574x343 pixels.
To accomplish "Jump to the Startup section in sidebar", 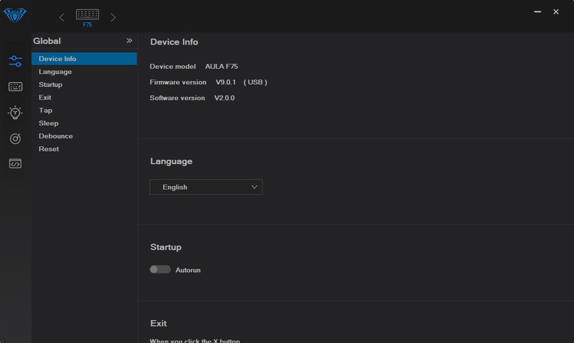I will 50,85.
